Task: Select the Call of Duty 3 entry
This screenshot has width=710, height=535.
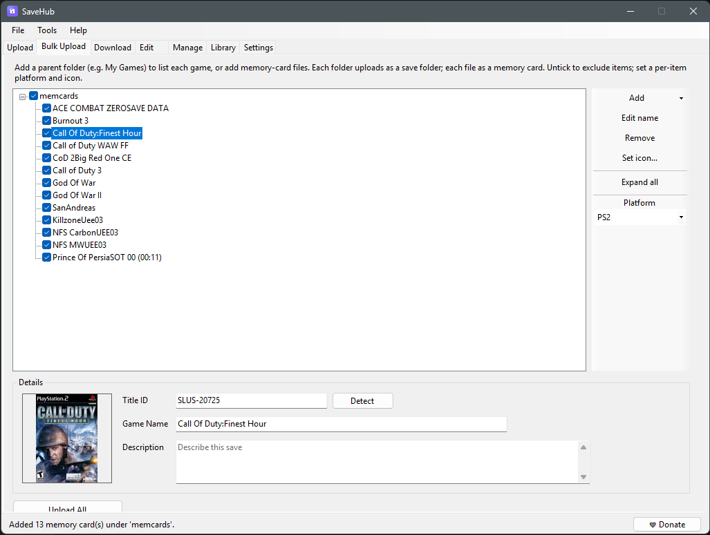Action: pyautogui.click(x=77, y=171)
